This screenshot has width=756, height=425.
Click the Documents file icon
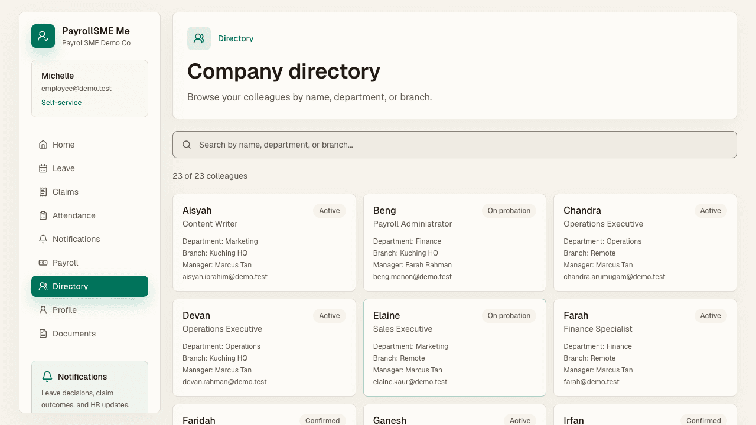(43, 334)
